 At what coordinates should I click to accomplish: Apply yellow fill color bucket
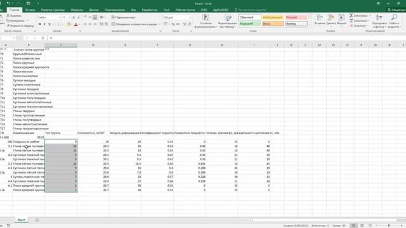point(69,24)
